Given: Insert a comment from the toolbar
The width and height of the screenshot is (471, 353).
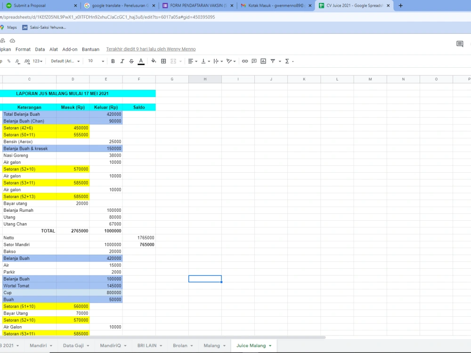Looking at the screenshot, I should 254,61.
